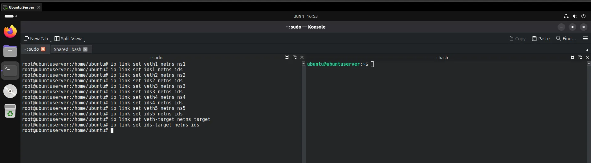Image resolution: width=591 pixels, height=163 pixels.
Task: Open the disc media icon in dock
Action: [x=10, y=91]
